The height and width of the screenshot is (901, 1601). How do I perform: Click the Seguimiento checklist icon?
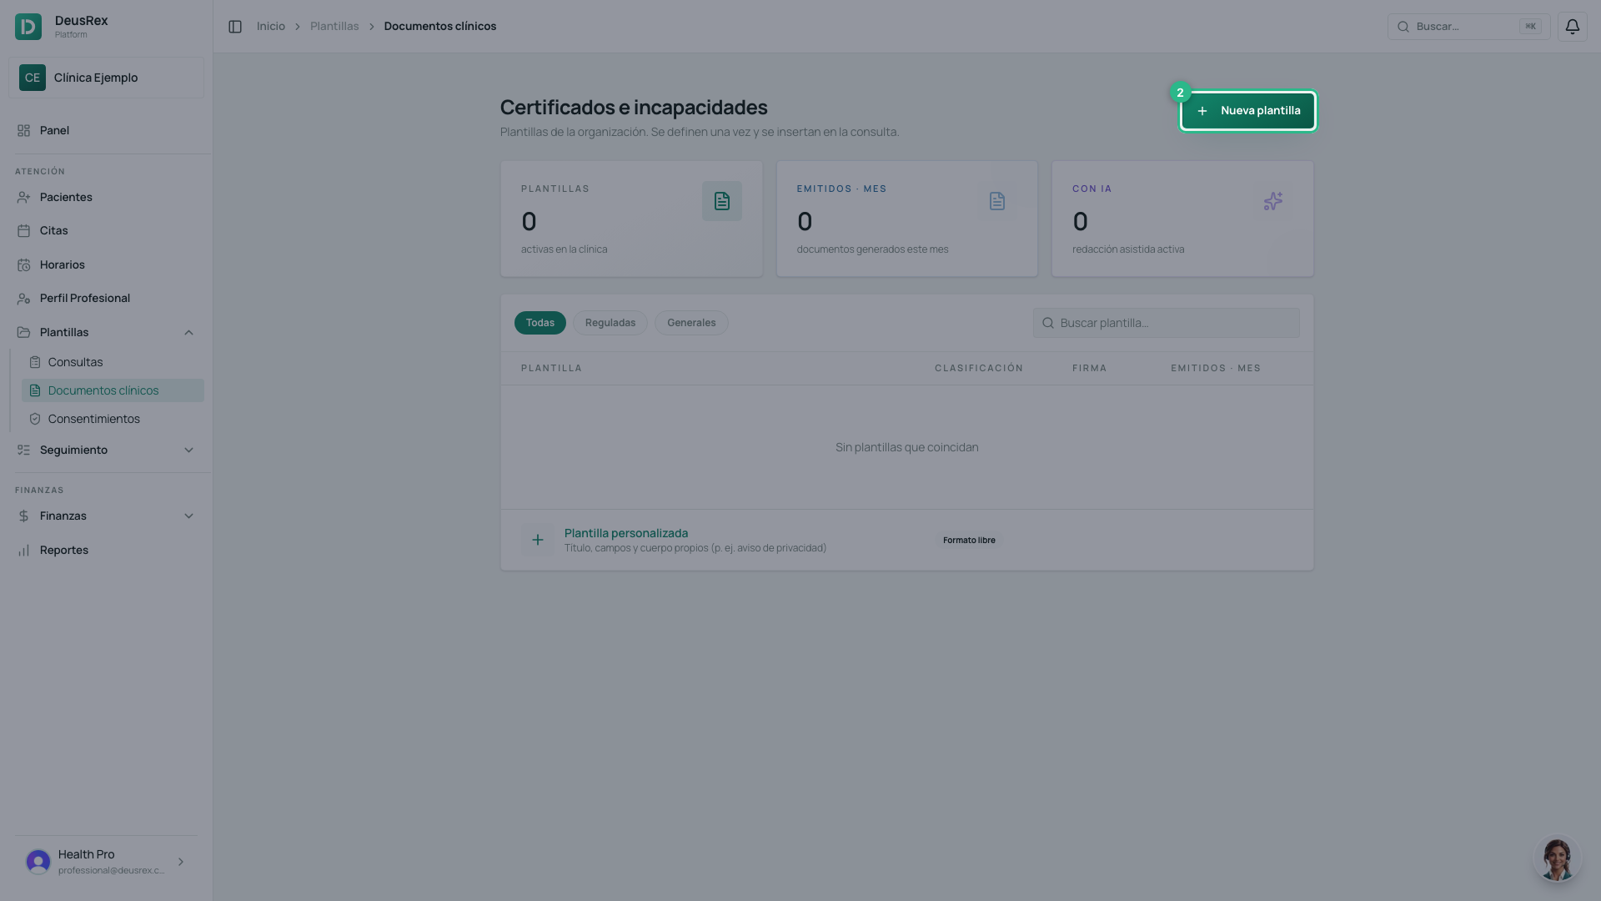(x=23, y=450)
